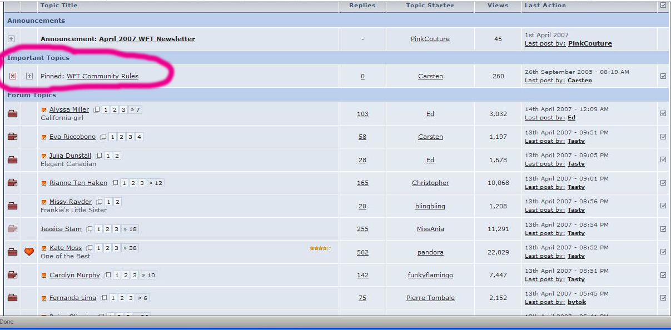Image resolution: width=671 pixels, height=330 pixels.
Task: Click the announcement arrow icon beside April 2007 WFT Newsletter
Action: point(11,39)
